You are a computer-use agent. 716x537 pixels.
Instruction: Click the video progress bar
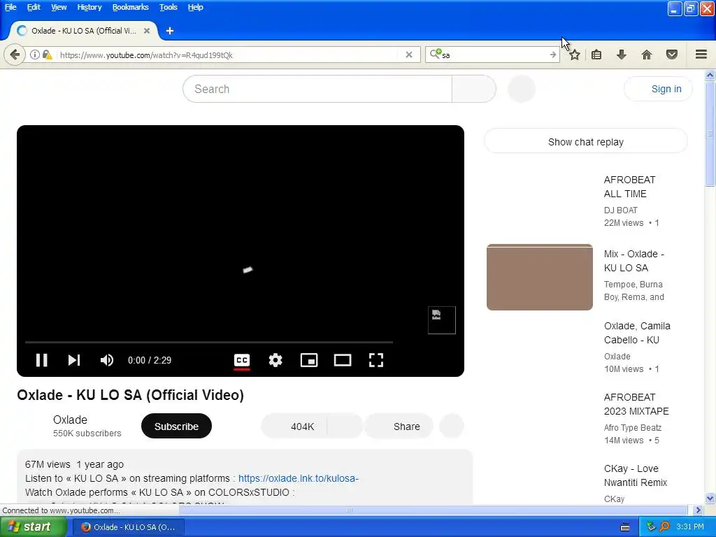208,341
